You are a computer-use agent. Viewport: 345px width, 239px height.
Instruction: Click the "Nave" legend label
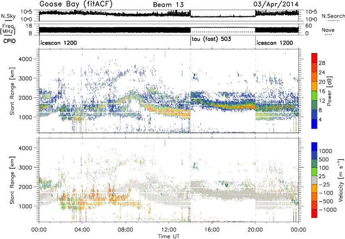pyautogui.click(x=328, y=30)
